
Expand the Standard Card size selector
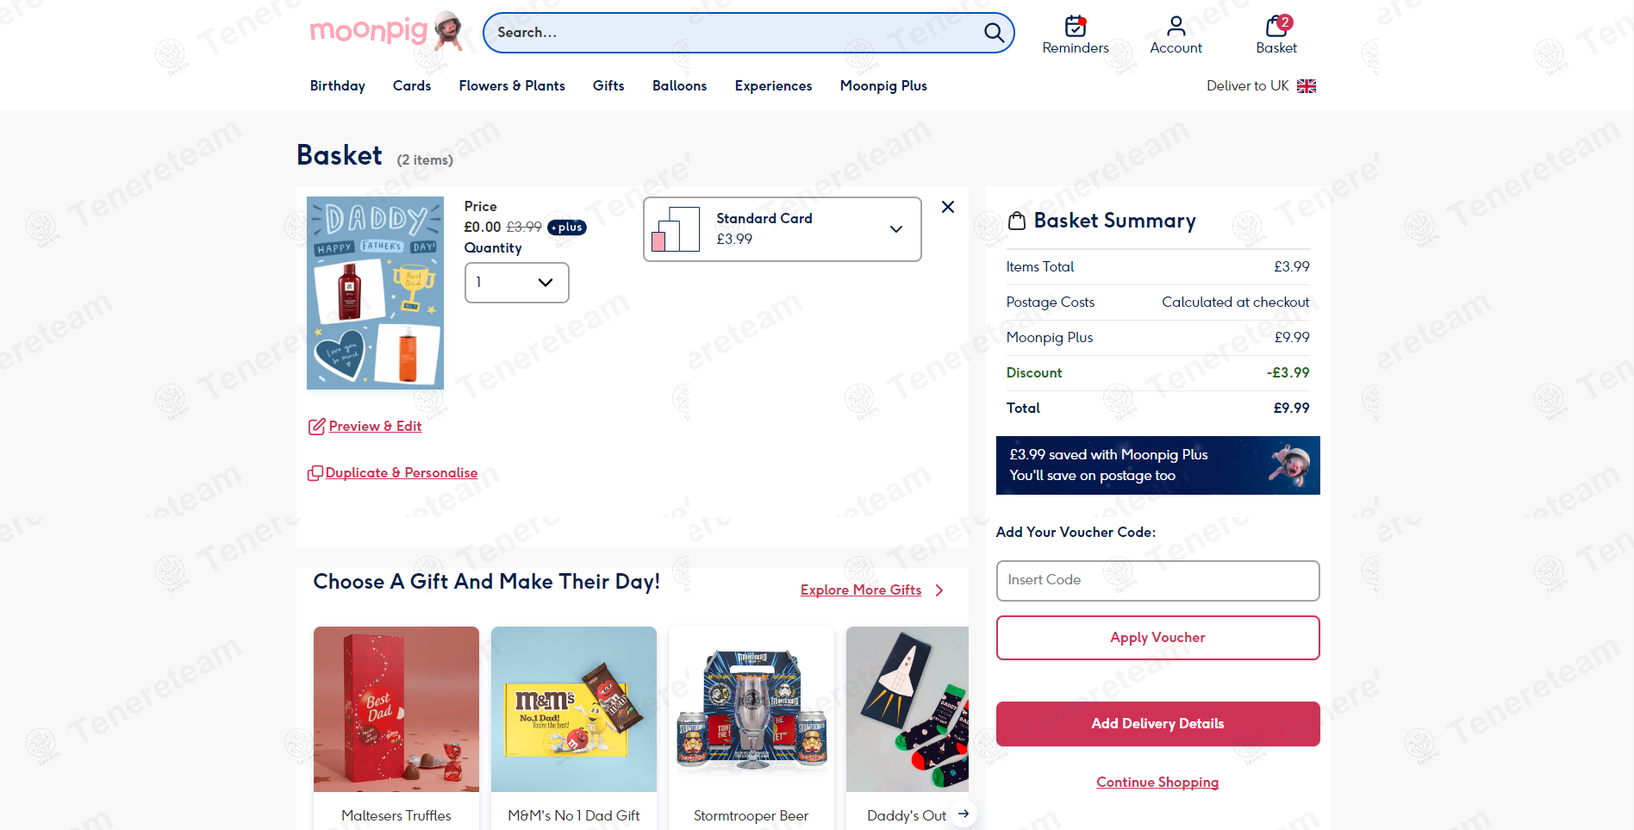(x=783, y=229)
